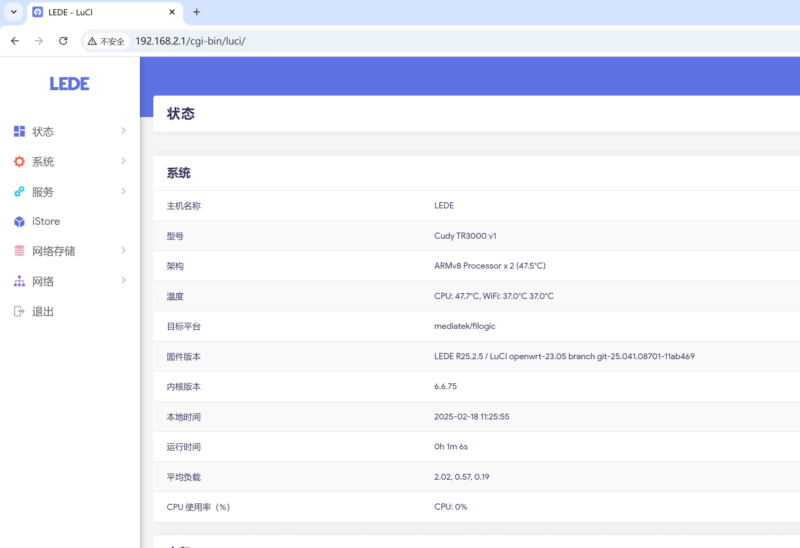Click the logout door icon
The image size is (800, 548).
point(19,311)
